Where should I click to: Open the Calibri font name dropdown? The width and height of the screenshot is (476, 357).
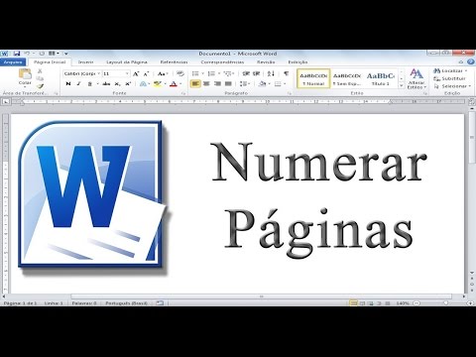98,73
